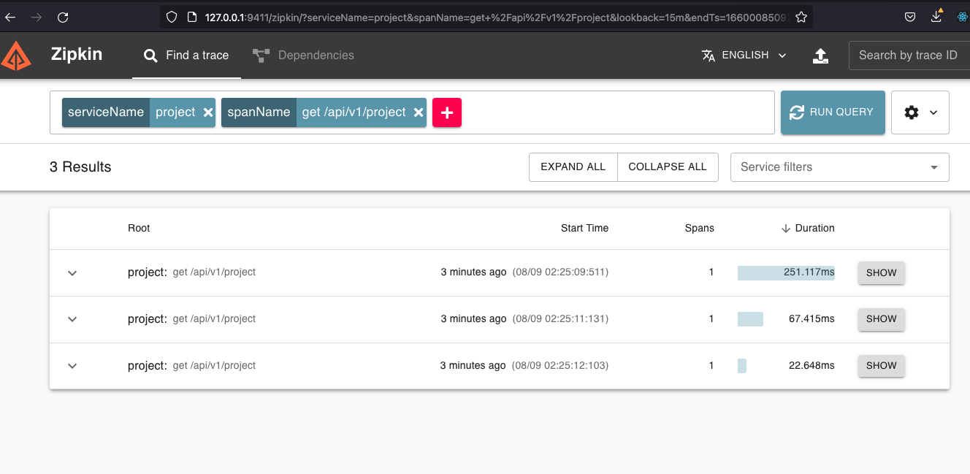
Task: Click the 251.117ms duration bar
Action: pyautogui.click(x=786, y=273)
